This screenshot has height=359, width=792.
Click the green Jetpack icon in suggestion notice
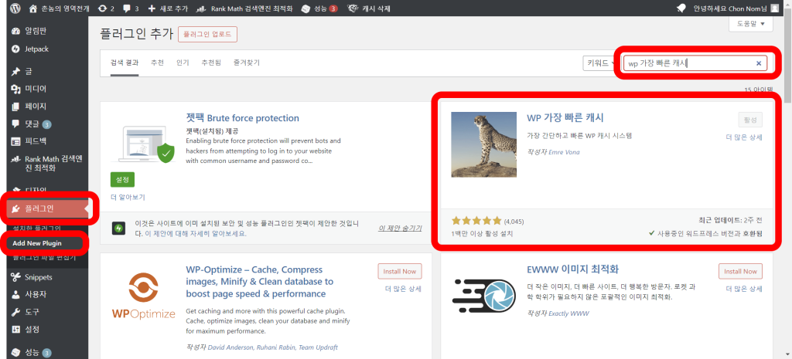pos(119,229)
